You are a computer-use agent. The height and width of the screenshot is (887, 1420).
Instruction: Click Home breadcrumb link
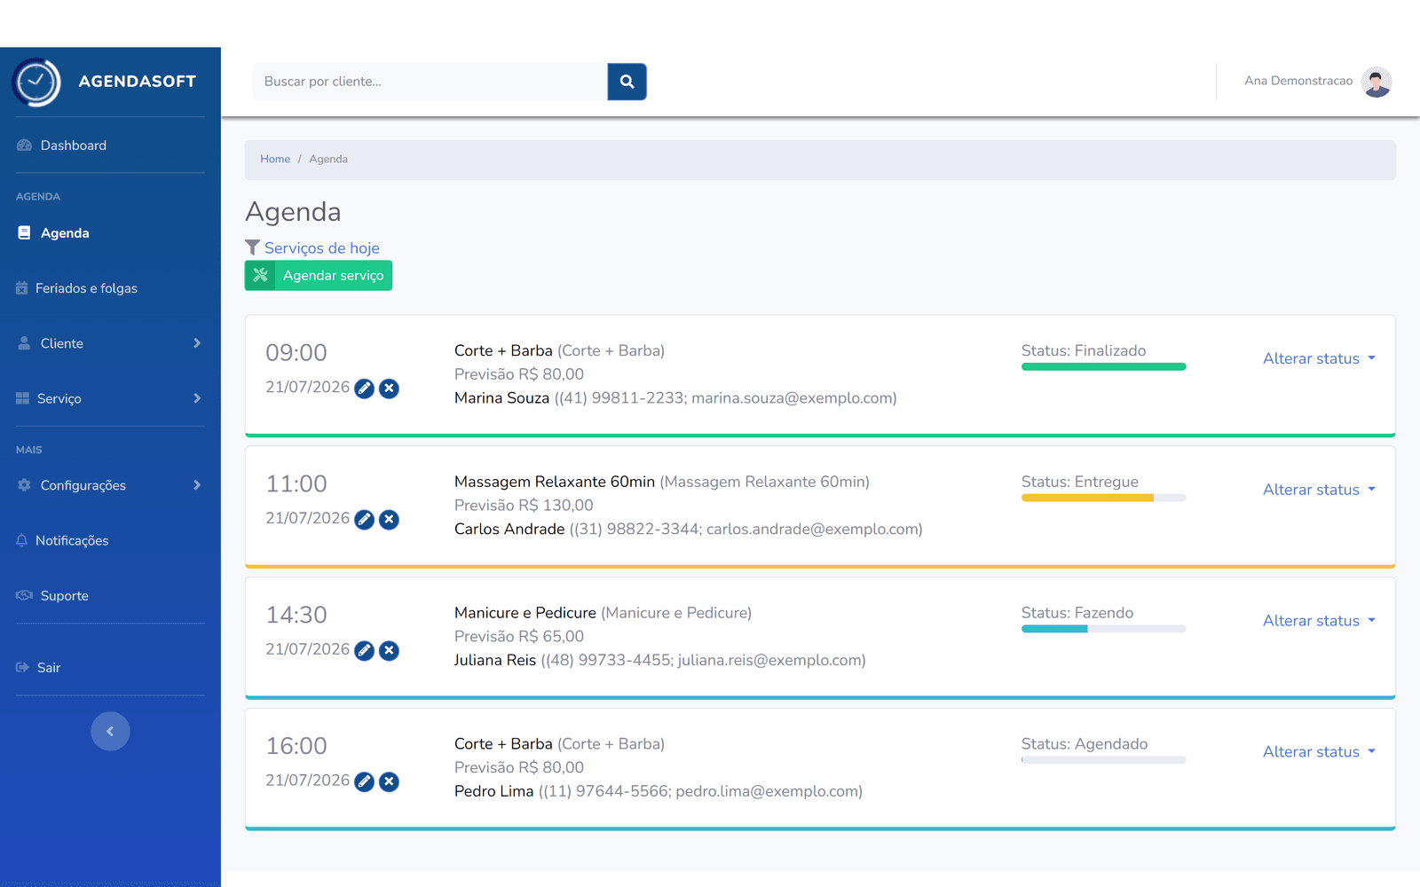tap(275, 159)
